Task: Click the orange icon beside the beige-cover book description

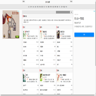Action: pyautogui.click(x=44, y=36)
